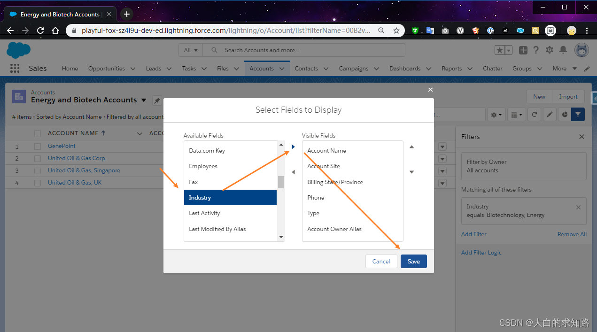Screen dimensions: 597x332
Task: Click the global actions plus icon
Action: point(523,50)
